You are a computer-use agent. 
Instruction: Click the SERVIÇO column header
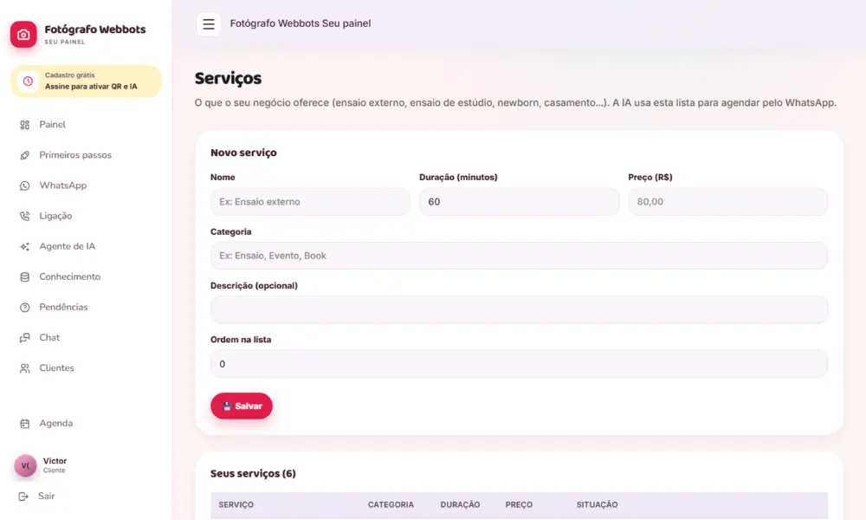236,504
